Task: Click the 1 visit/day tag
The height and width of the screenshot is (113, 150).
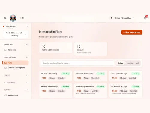Action: pos(94,91)
